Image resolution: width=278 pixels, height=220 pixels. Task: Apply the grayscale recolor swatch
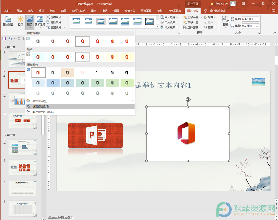pyautogui.click(x=53, y=72)
